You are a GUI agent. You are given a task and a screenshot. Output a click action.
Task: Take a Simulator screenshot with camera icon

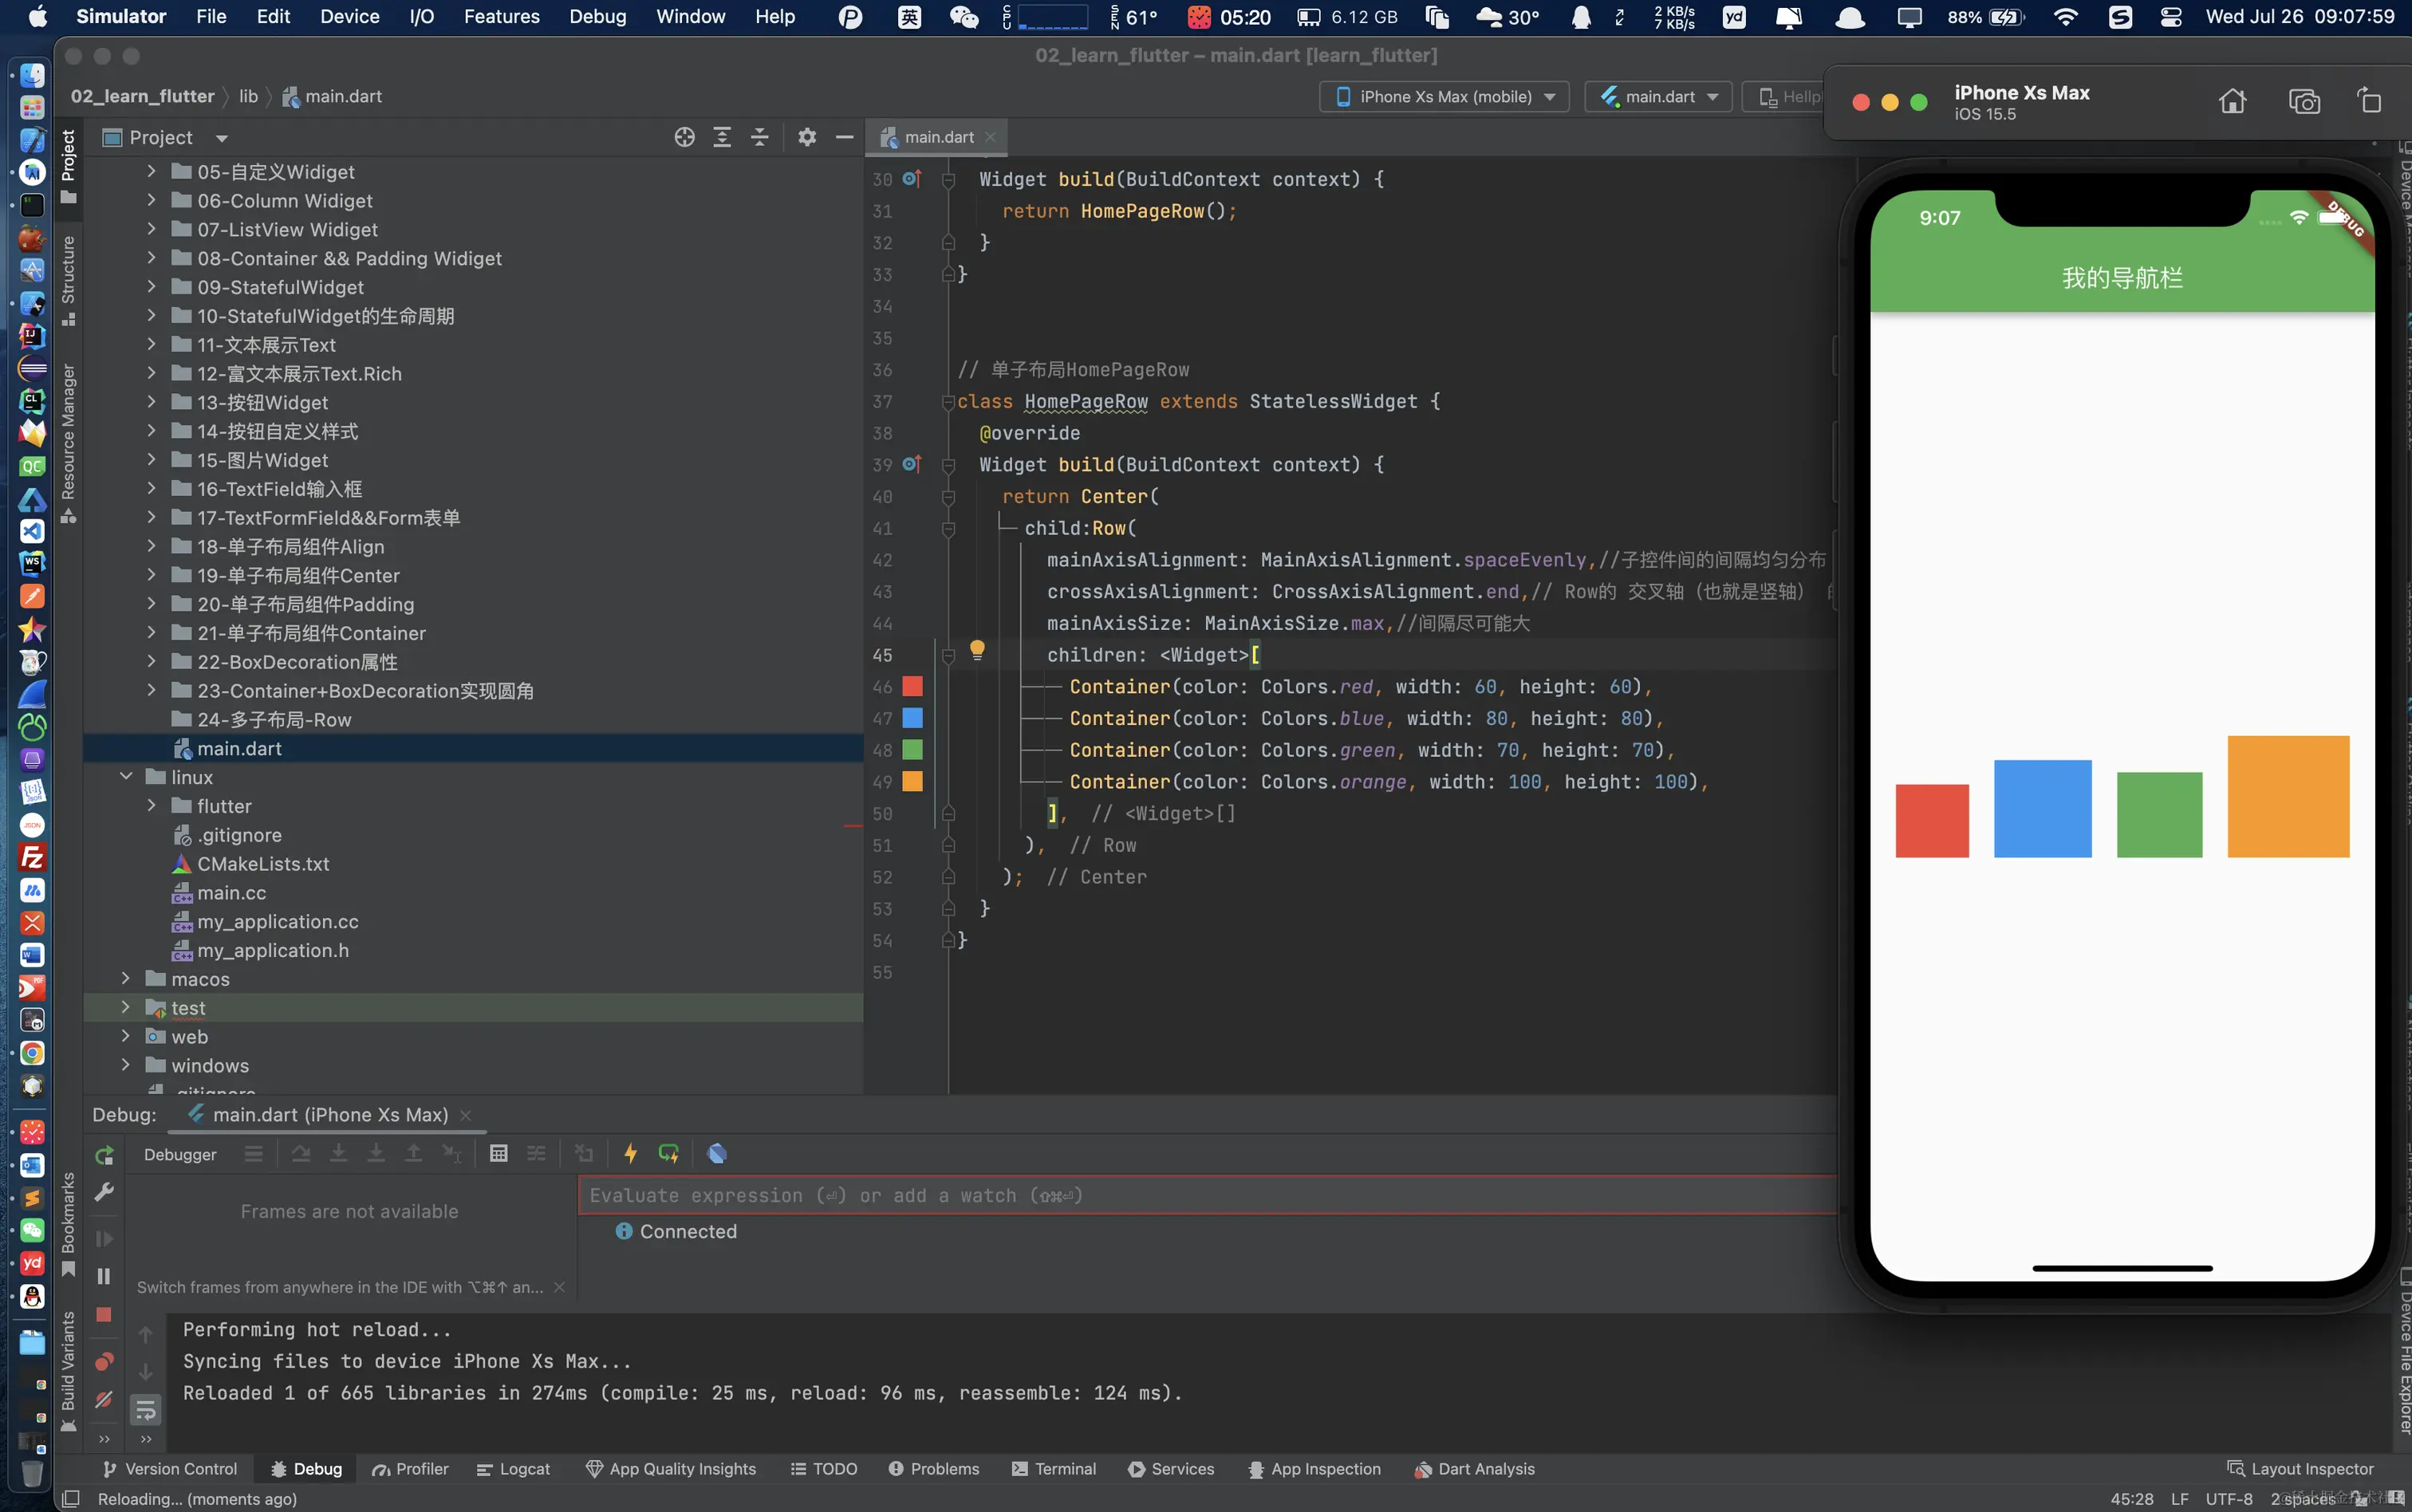pos(2304,101)
